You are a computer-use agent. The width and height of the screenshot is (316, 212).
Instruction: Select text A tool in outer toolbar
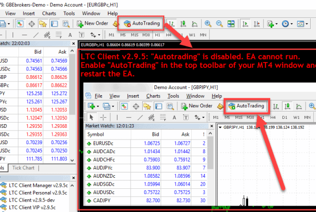70,35
